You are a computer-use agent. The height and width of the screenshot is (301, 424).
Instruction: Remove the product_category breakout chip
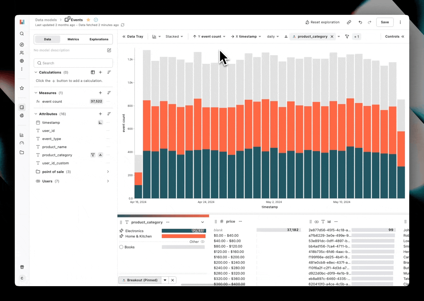pyautogui.click(x=332, y=37)
